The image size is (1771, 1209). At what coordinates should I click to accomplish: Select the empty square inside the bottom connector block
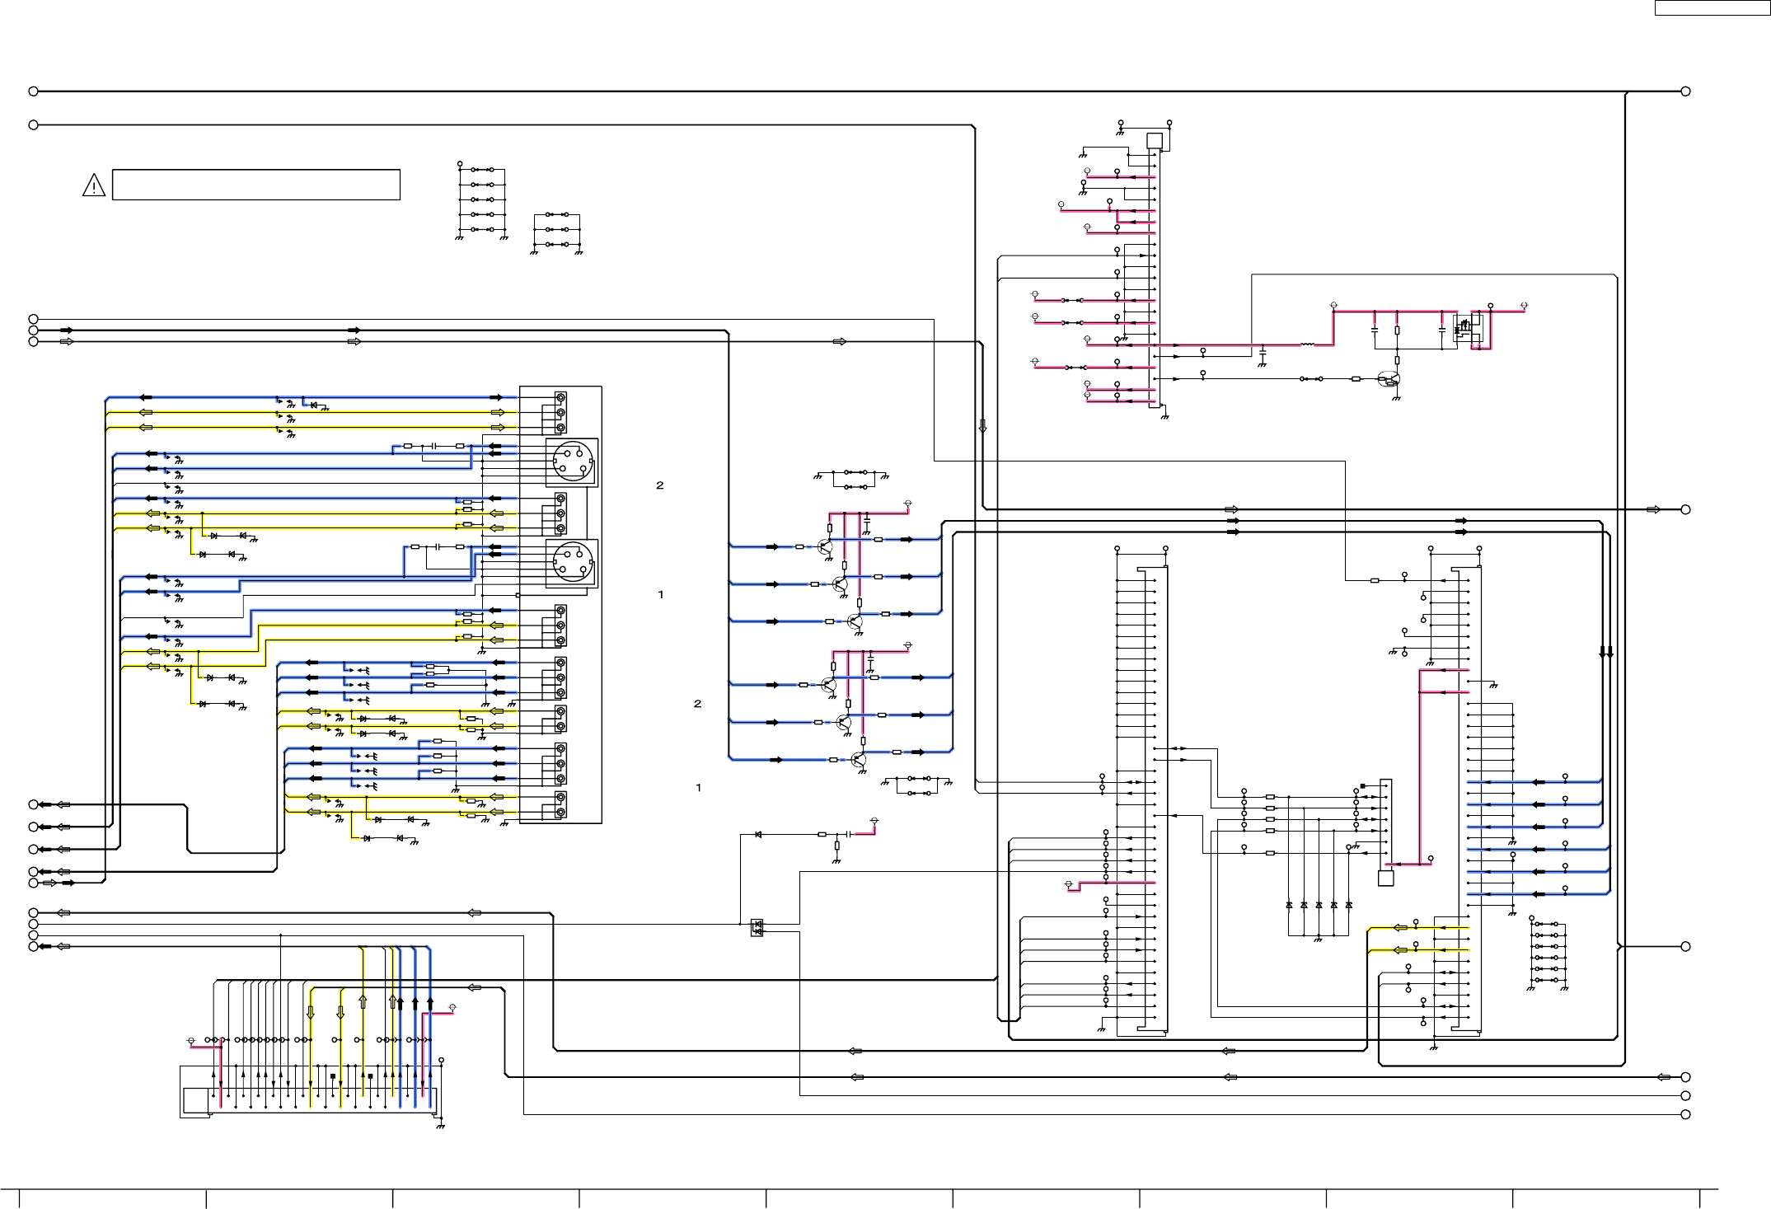click(196, 1101)
